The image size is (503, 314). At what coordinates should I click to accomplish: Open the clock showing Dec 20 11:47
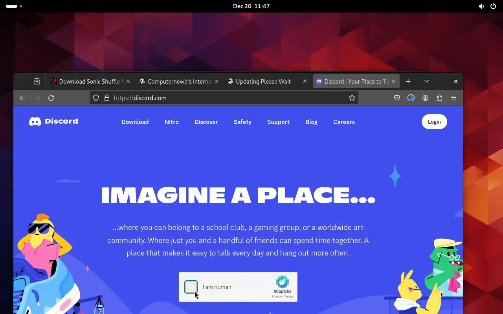coord(251,6)
